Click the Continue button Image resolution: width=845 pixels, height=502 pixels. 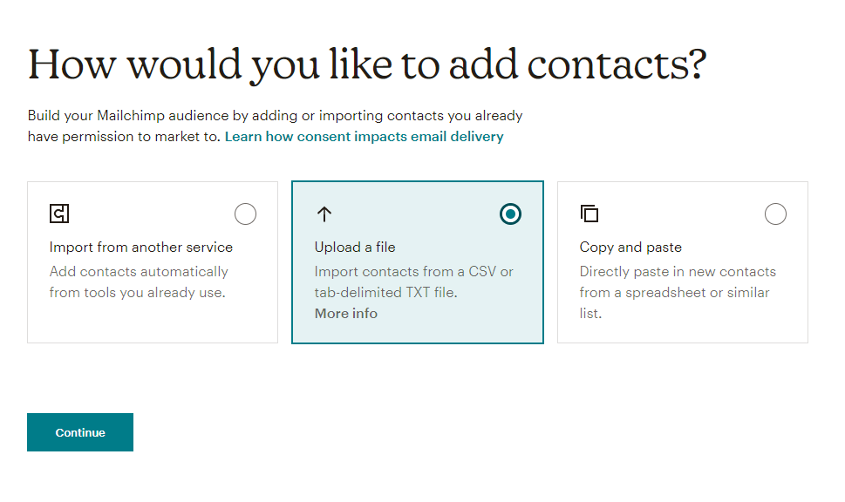pos(80,432)
